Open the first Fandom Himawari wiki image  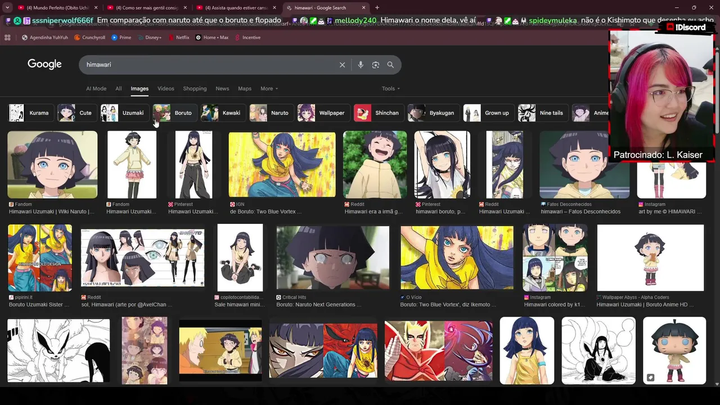pyautogui.click(x=52, y=164)
